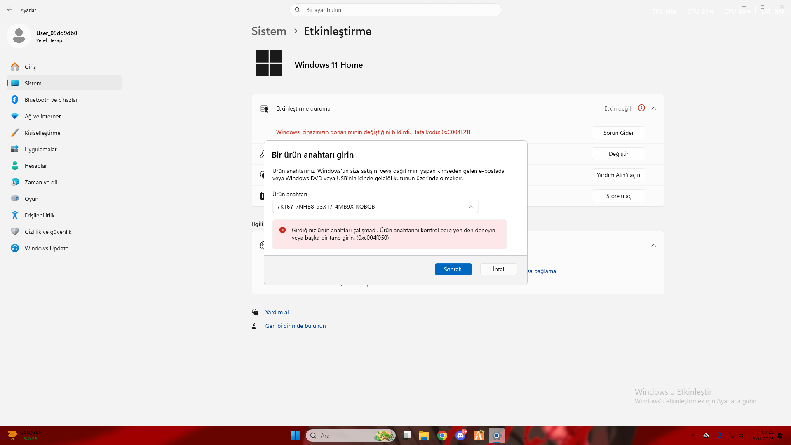Go to Ağ ve internet settings
Image resolution: width=791 pixels, height=445 pixels.
[x=64, y=116]
